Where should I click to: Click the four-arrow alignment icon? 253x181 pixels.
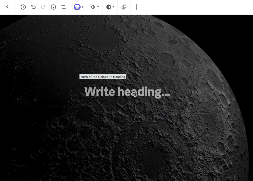[93, 7]
